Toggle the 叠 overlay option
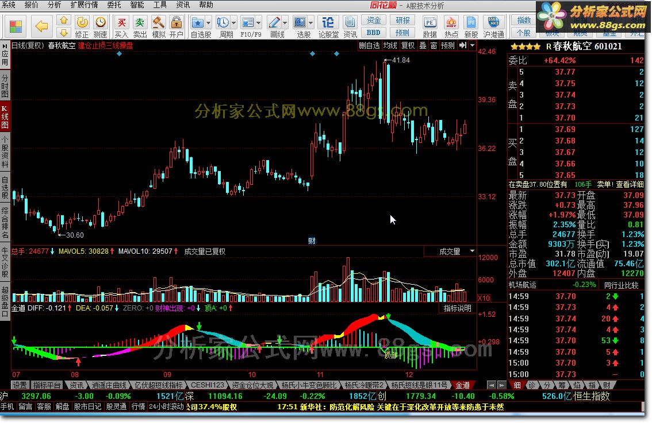Screen dimensions: 652x423 click(423, 46)
